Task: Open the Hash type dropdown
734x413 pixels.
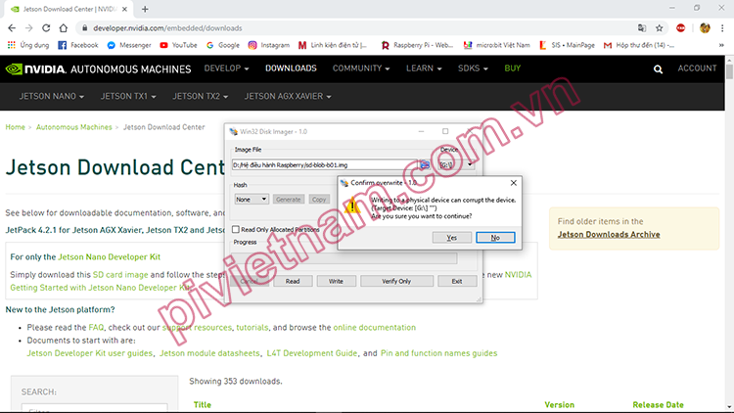Action: [252, 200]
